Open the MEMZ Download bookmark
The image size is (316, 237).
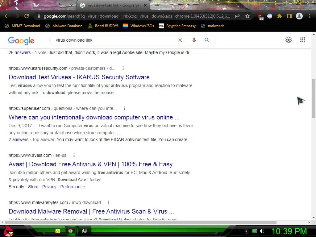click(x=22, y=26)
